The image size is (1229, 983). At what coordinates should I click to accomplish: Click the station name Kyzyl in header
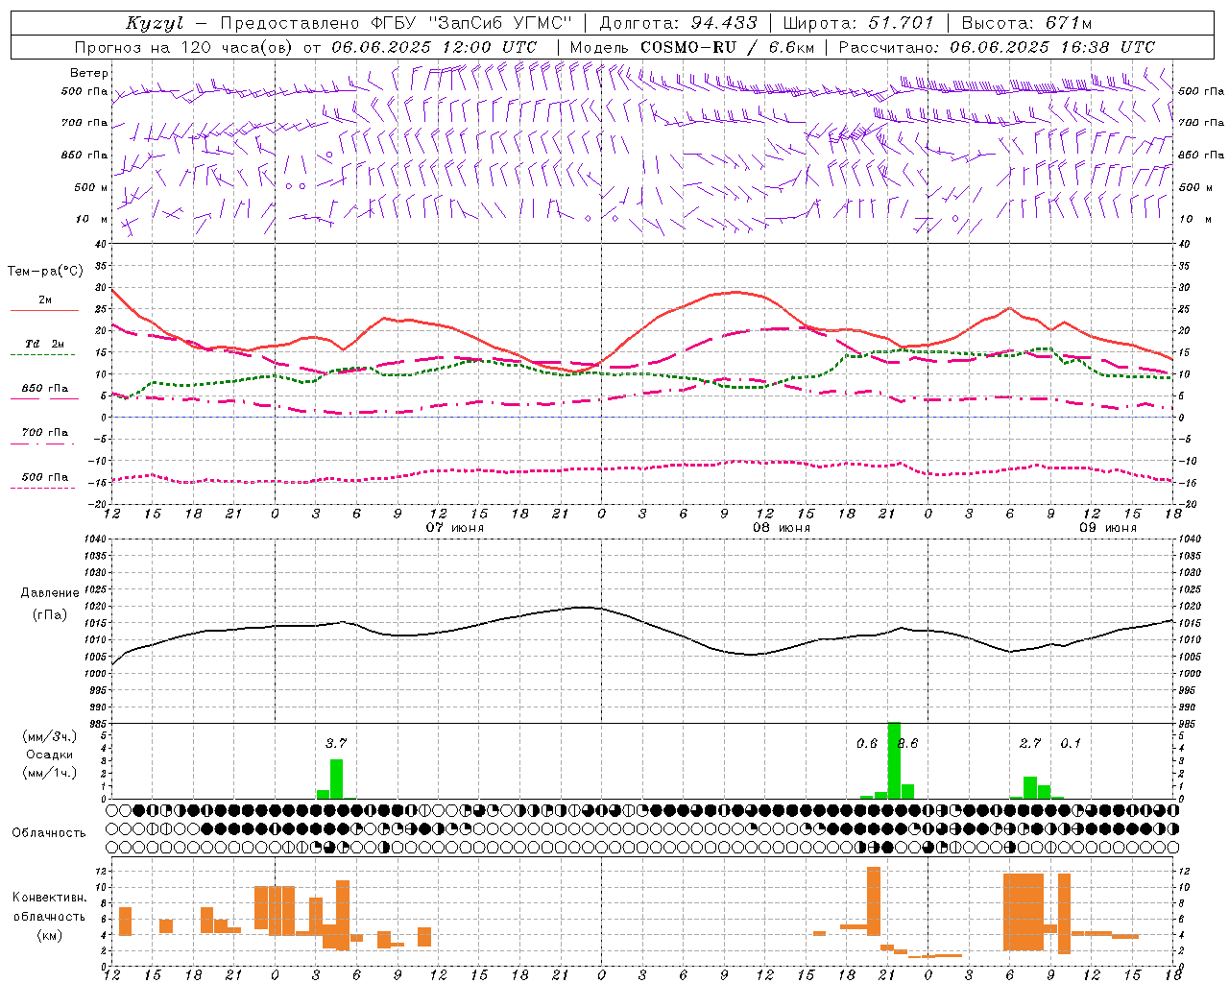tap(154, 23)
